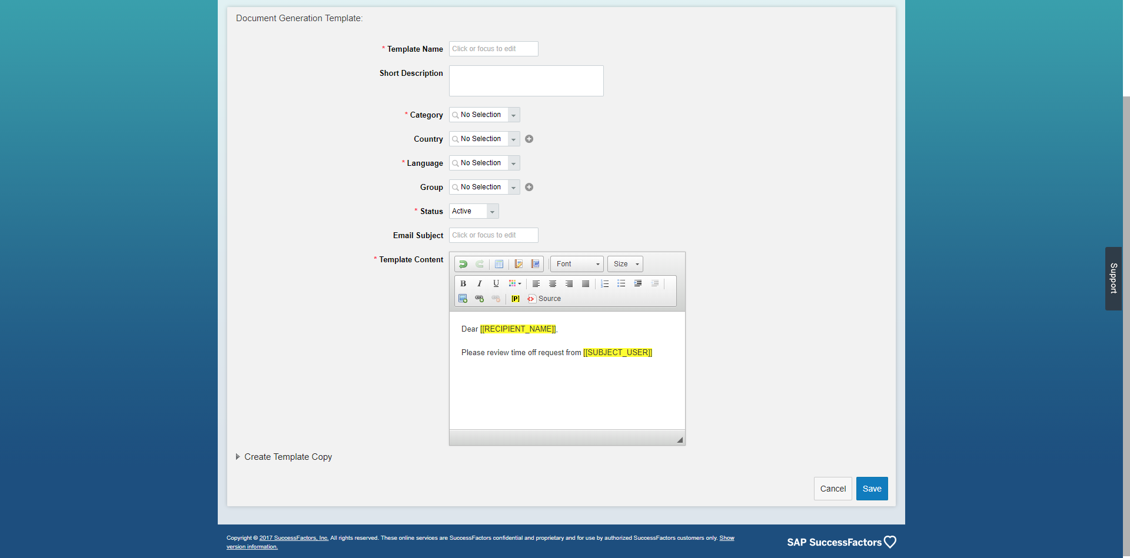
Task: Toggle italic formatting
Action: [480, 283]
